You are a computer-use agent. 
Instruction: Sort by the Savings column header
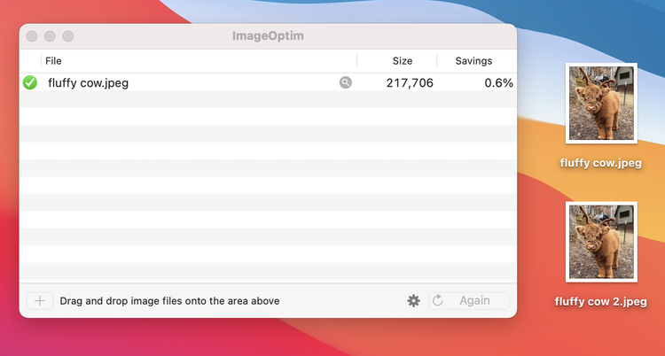point(473,61)
